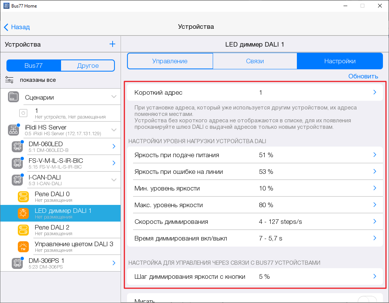The image size is (389, 303).
Task: Click the Управление цветом DALI 3 icon
Action: click(x=24, y=247)
